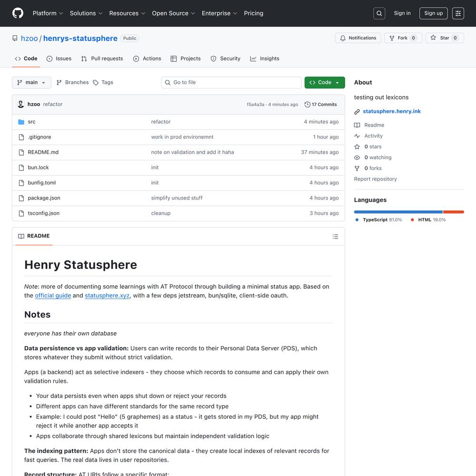The image size is (476, 476).
Task: Open the src folder icon
Action: (21, 122)
